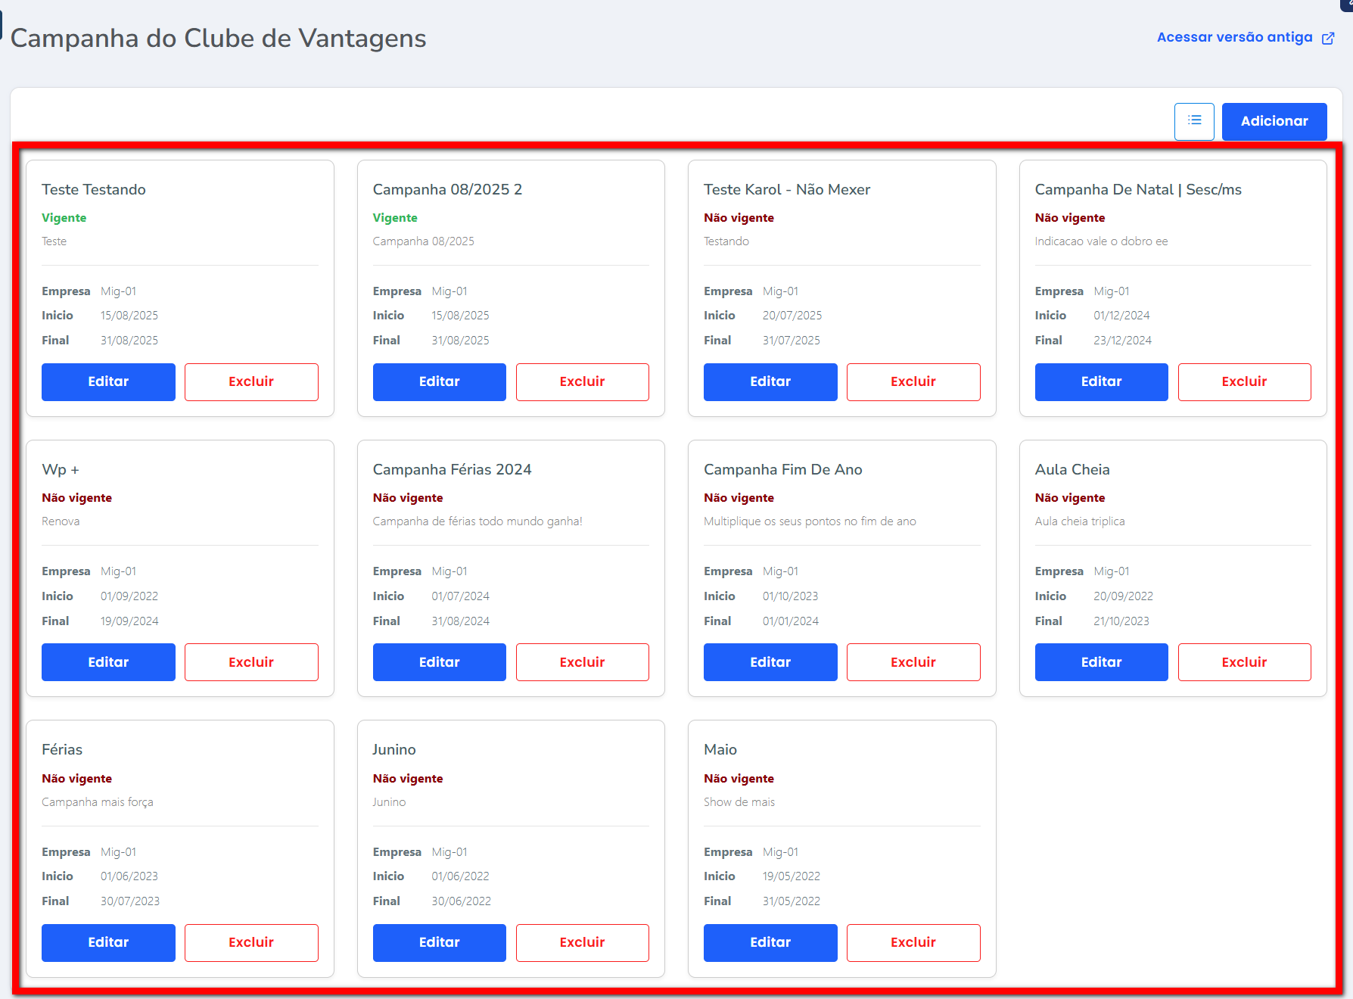Delete the Maio campaign
Viewport: 1353px width, 999px height.
913,942
